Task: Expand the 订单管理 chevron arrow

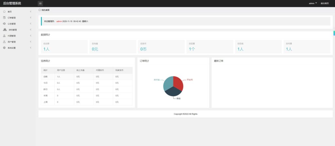Action: [30, 18]
